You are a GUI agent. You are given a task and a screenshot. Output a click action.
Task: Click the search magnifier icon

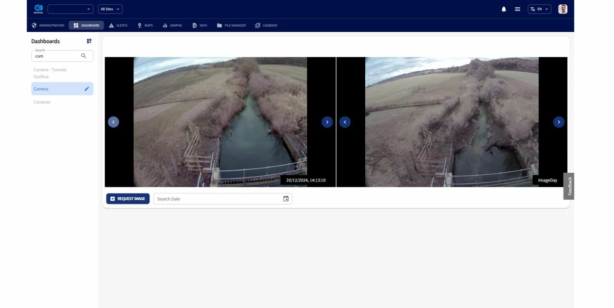click(84, 56)
